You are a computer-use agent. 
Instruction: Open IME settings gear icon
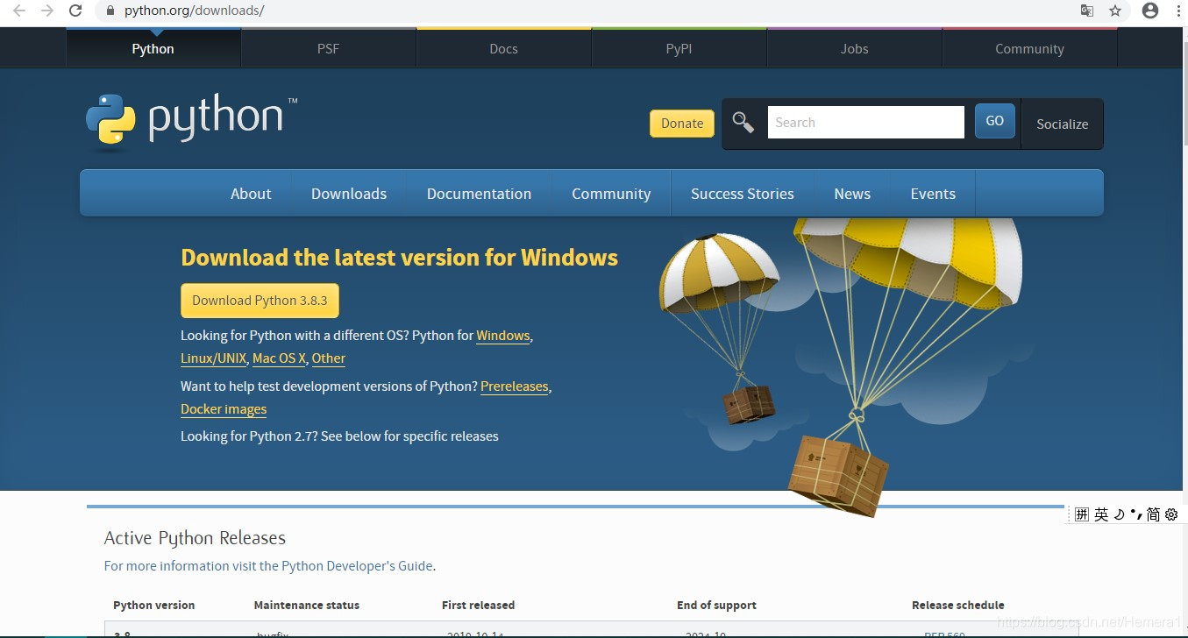1171,514
